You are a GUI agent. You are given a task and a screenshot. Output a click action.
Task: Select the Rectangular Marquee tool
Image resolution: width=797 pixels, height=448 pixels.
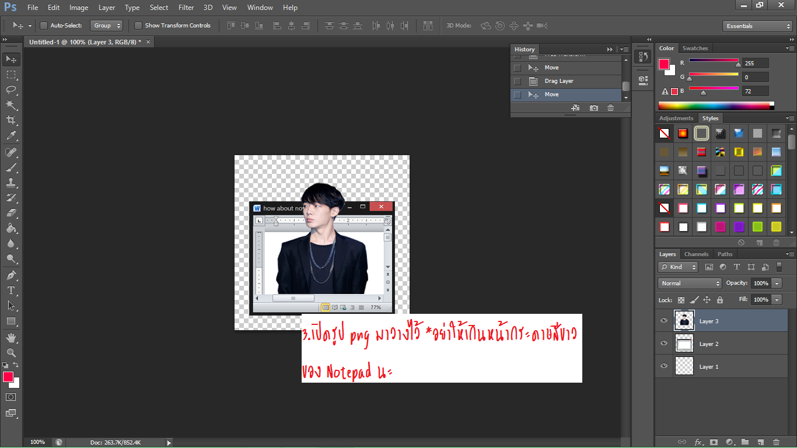pos(11,75)
